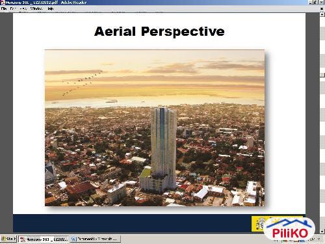Click the scroll down arrow on the vertical scrollbar
This screenshot has height=244, width=325.
point(322,232)
